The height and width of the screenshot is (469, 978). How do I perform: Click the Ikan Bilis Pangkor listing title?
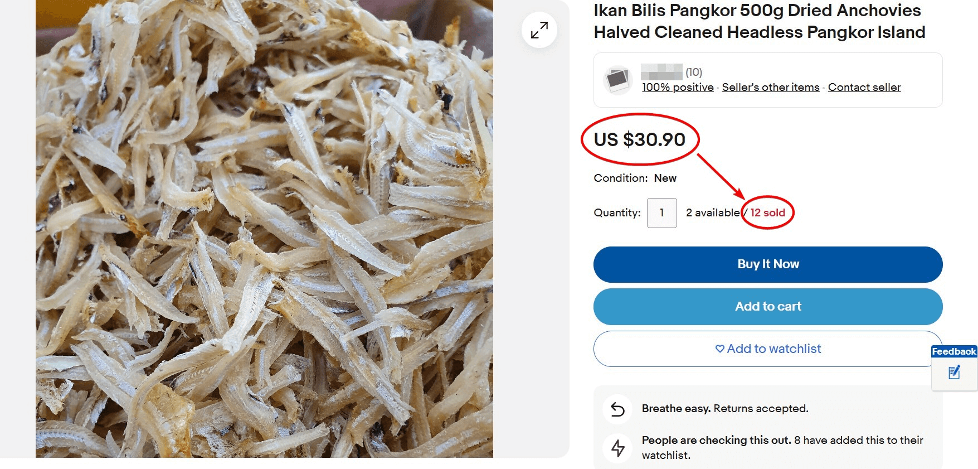[759, 21]
